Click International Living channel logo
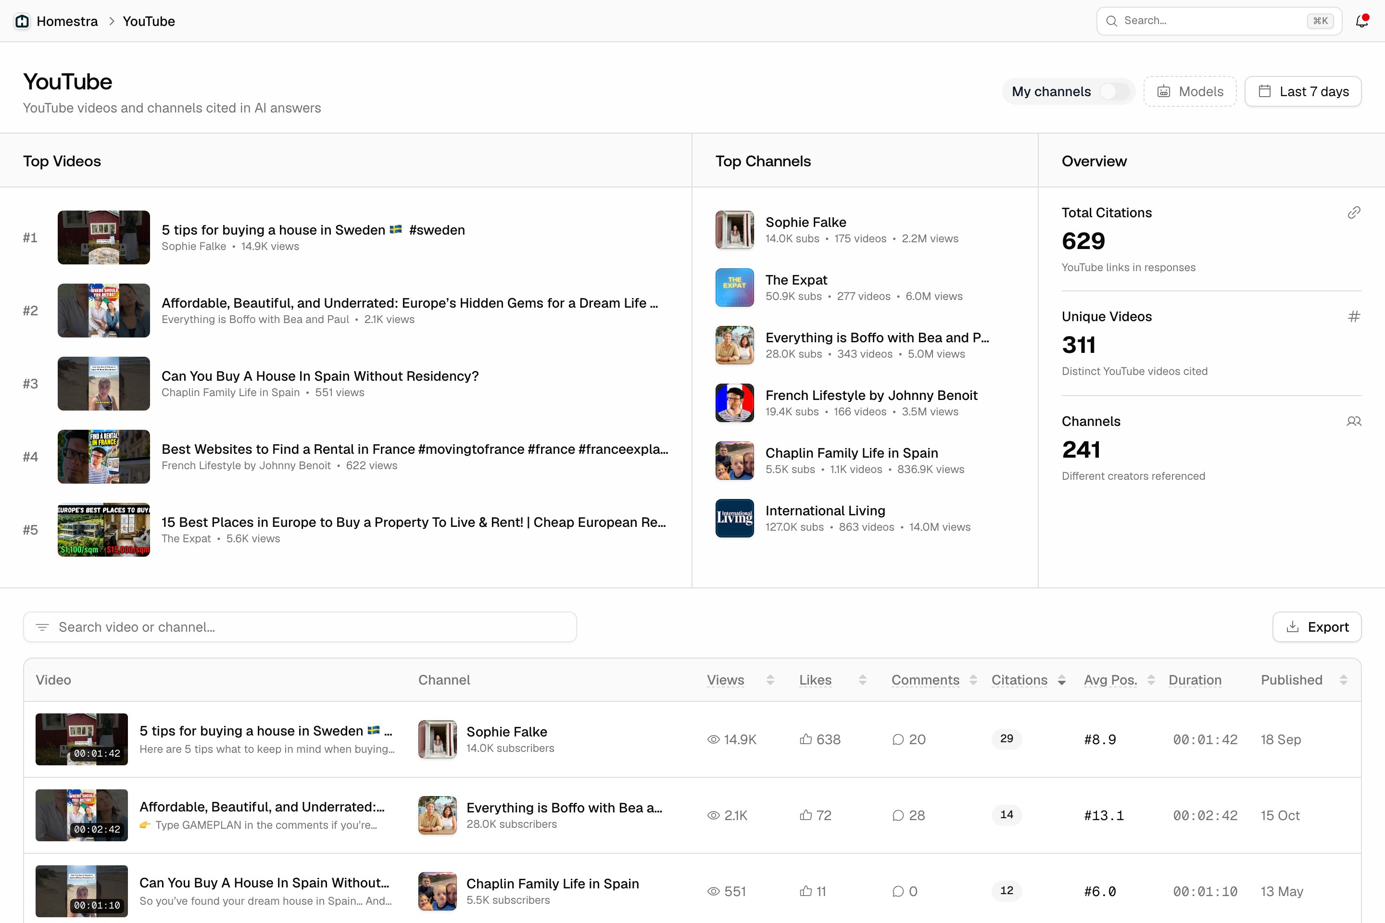 coord(734,518)
